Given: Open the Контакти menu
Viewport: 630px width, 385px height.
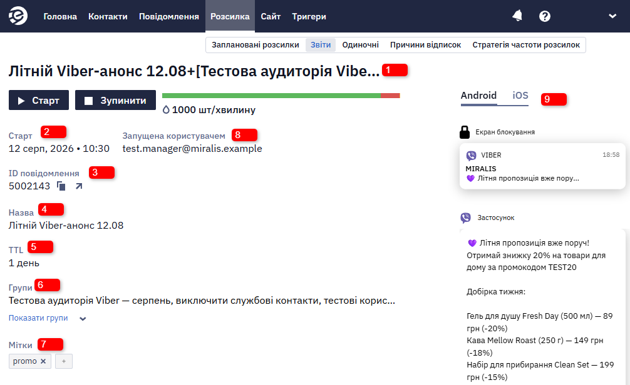Looking at the screenshot, I should (108, 16).
